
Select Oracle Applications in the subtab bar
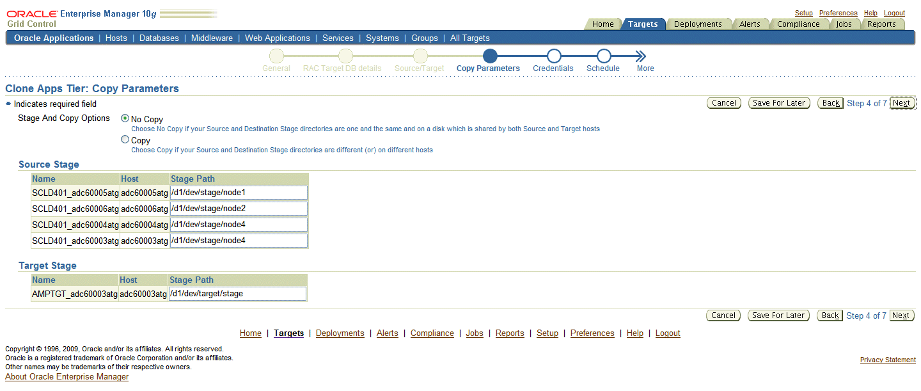click(x=54, y=38)
